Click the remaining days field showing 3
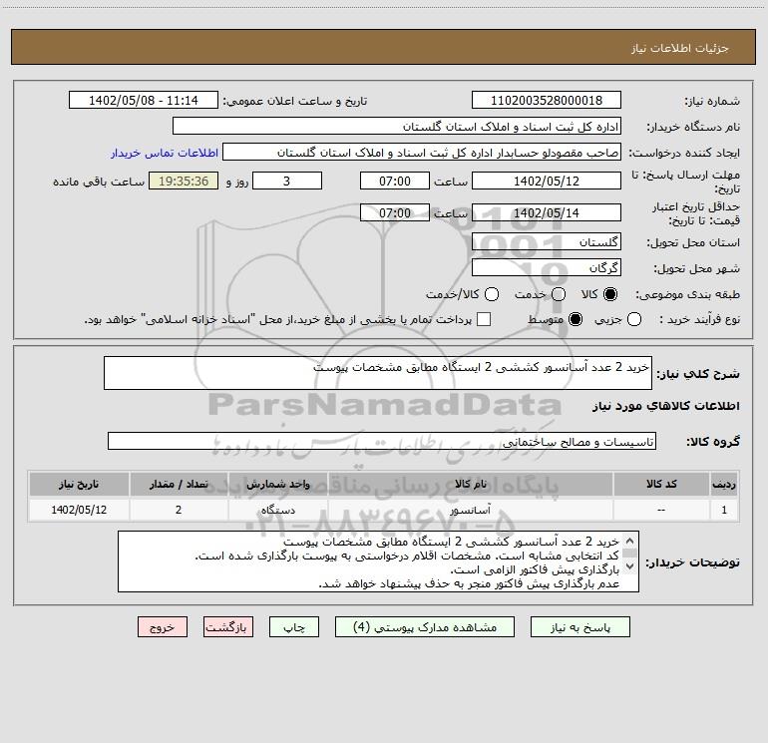Screen dimensions: 768x743 point(287,181)
